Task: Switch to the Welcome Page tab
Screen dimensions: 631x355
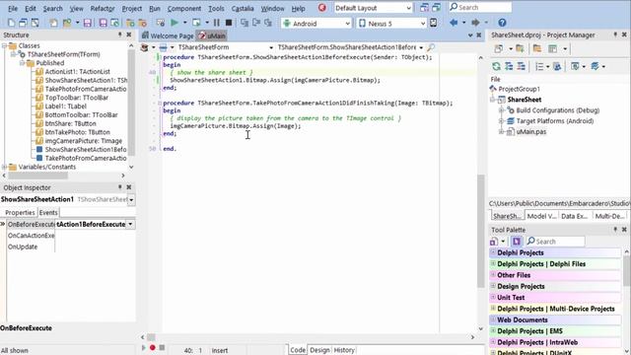Action: pyautogui.click(x=168, y=35)
